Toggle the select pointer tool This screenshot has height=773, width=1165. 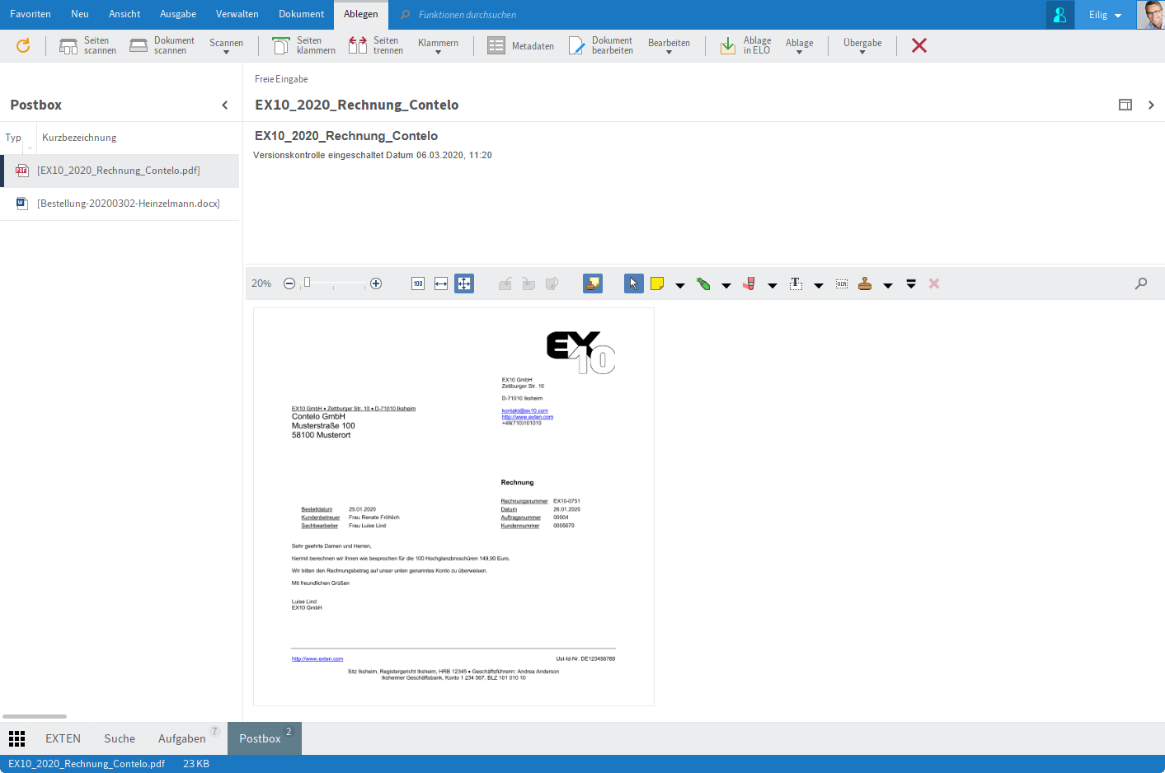[x=633, y=283]
